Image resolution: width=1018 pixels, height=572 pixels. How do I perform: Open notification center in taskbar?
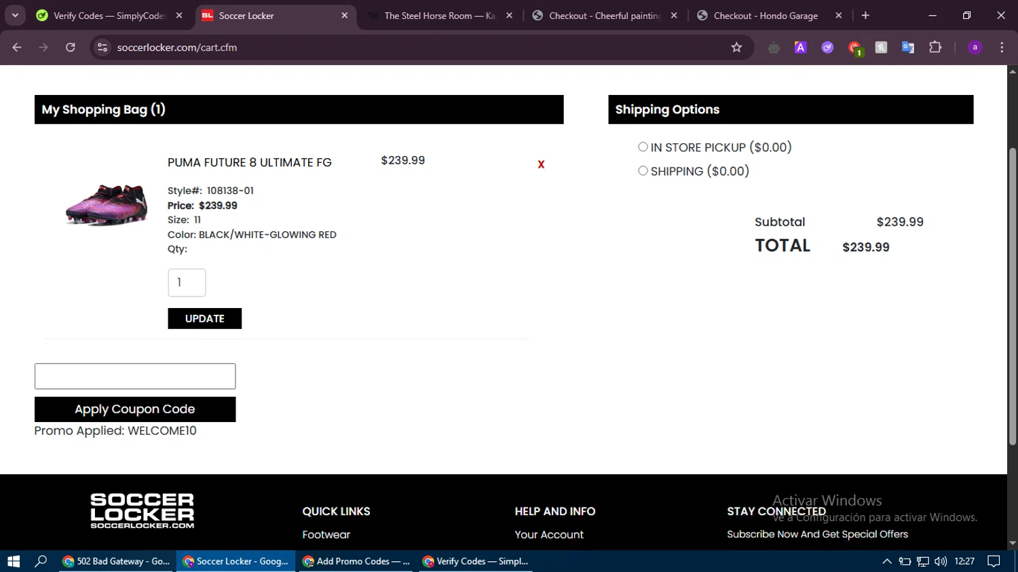(x=994, y=561)
